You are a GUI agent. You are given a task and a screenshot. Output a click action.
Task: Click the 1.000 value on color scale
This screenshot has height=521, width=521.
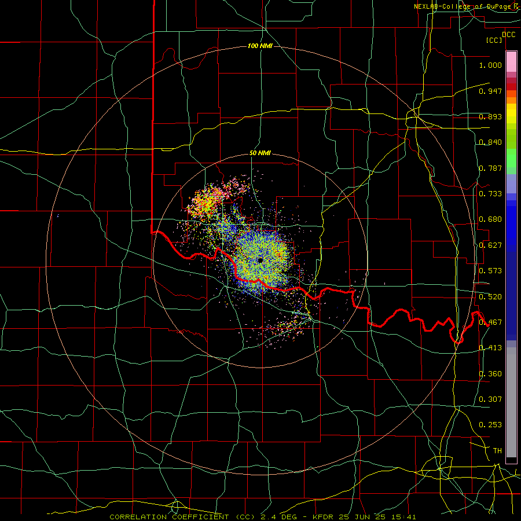tap(490, 65)
